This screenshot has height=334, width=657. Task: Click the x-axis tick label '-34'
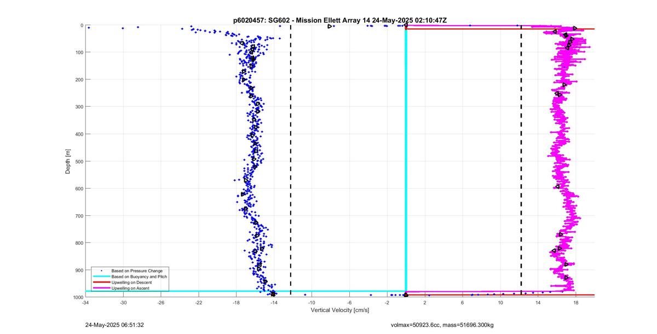[x=85, y=302]
